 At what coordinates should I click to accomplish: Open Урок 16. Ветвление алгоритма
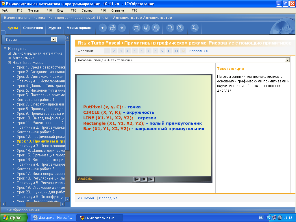click(41, 160)
